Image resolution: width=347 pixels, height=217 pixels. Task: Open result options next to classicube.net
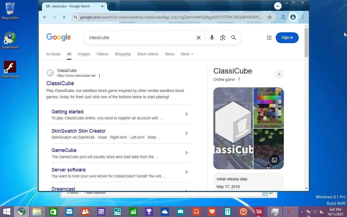(x=99, y=76)
